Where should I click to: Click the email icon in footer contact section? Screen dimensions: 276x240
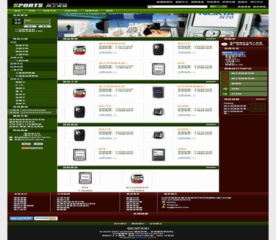[164, 207]
